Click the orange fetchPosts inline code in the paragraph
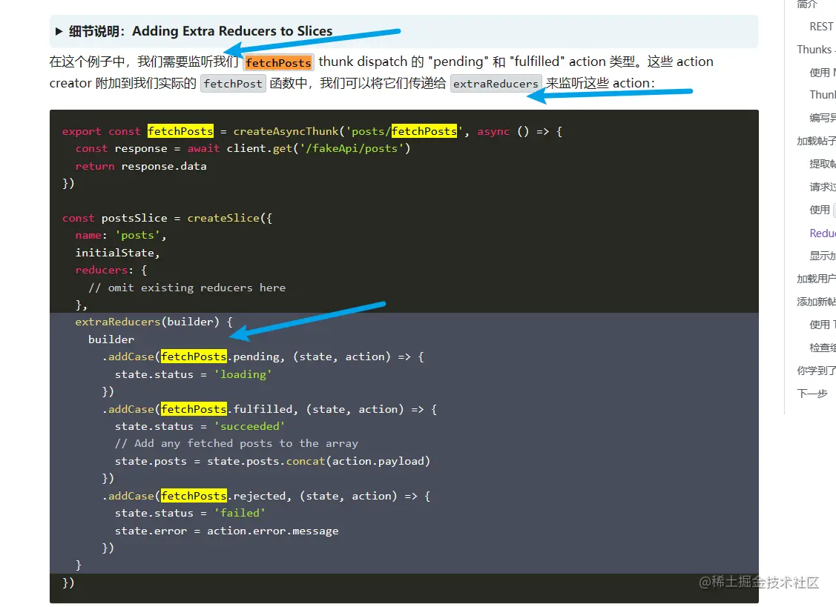836x607 pixels. [x=278, y=62]
